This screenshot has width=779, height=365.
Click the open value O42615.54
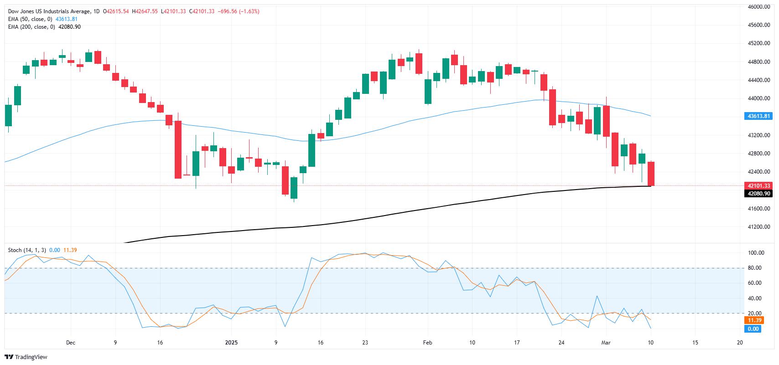pos(117,11)
